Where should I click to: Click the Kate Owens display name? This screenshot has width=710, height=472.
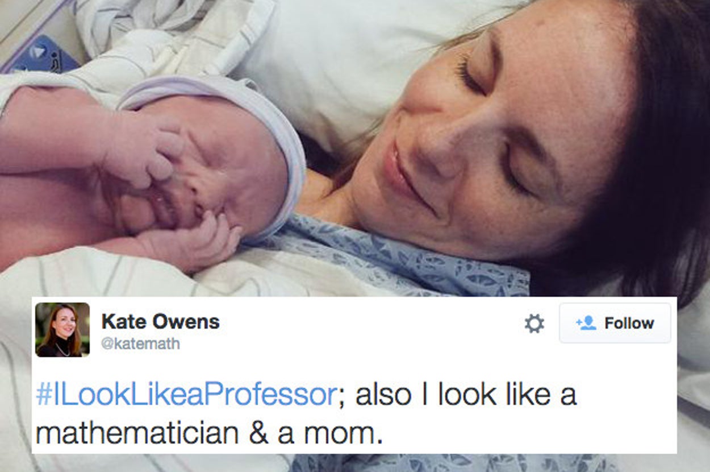(160, 321)
